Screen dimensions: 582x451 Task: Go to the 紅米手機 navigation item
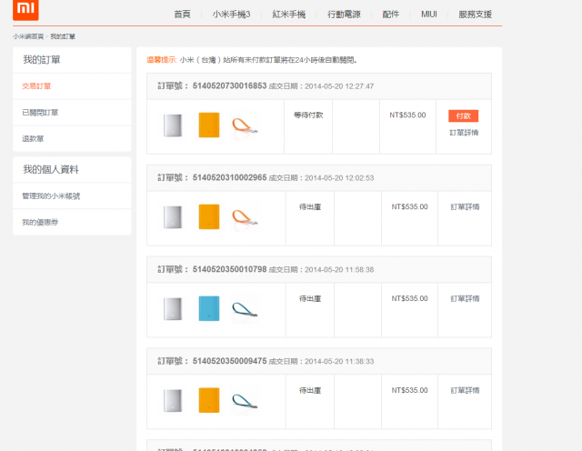tap(289, 15)
